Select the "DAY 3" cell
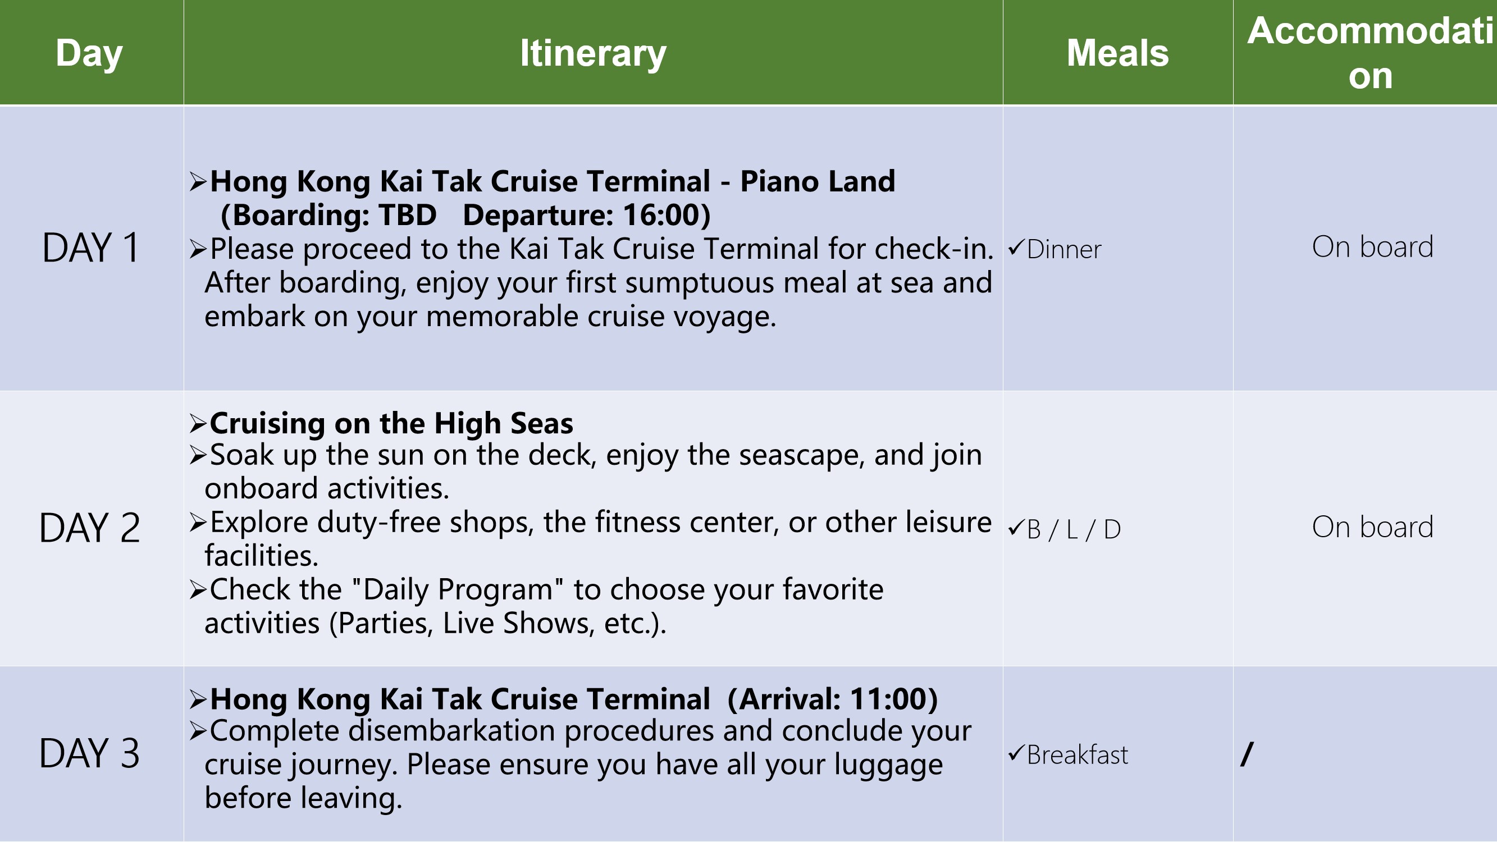The width and height of the screenshot is (1497, 842). [89, 754]
